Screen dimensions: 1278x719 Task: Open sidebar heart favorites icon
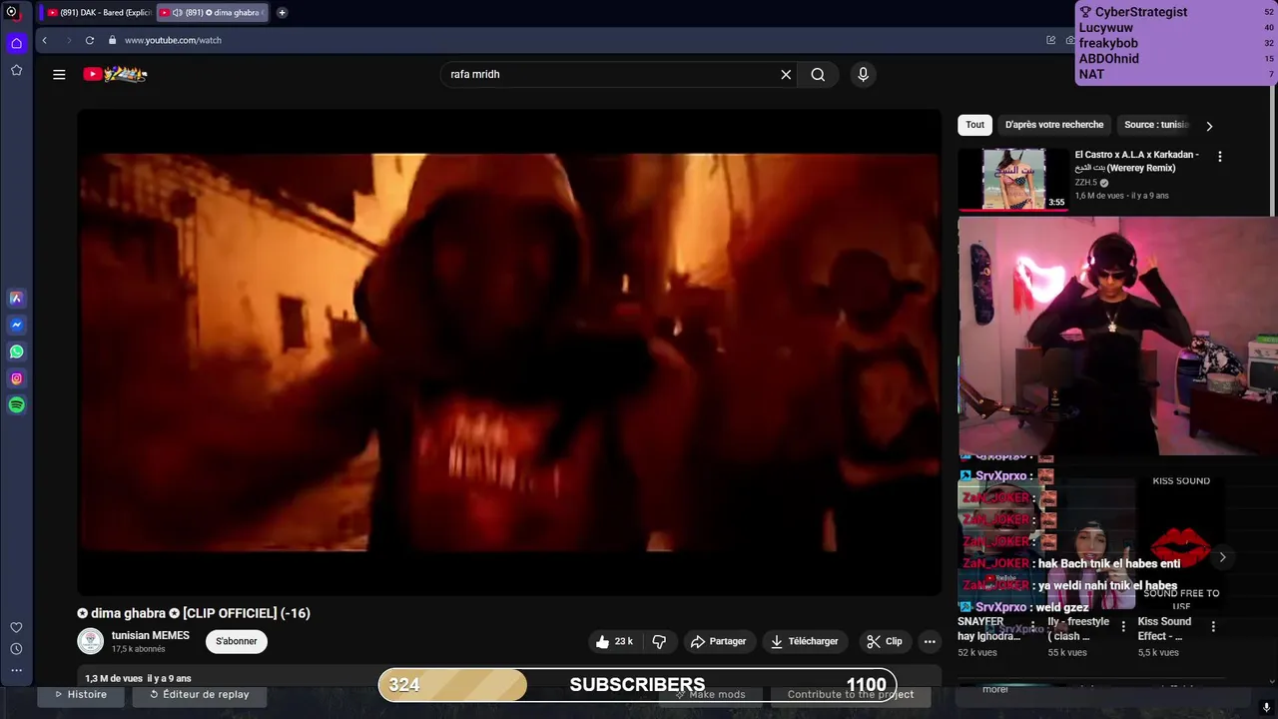point(16,627)
